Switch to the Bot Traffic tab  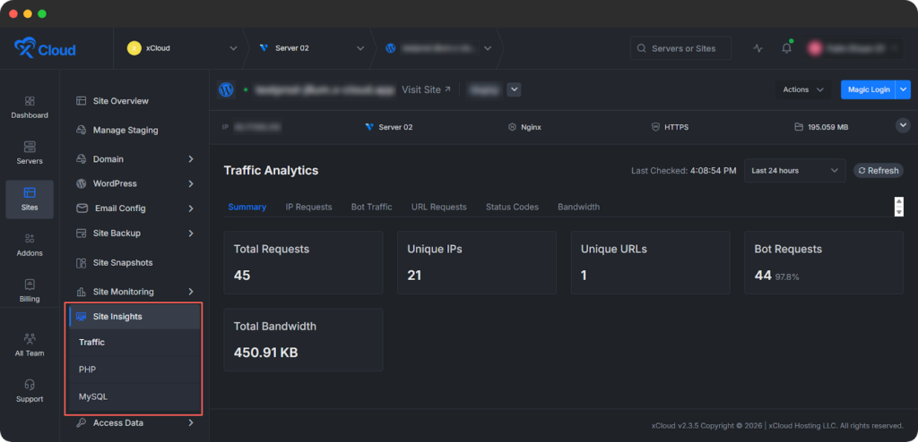click(x=371, y=207)
